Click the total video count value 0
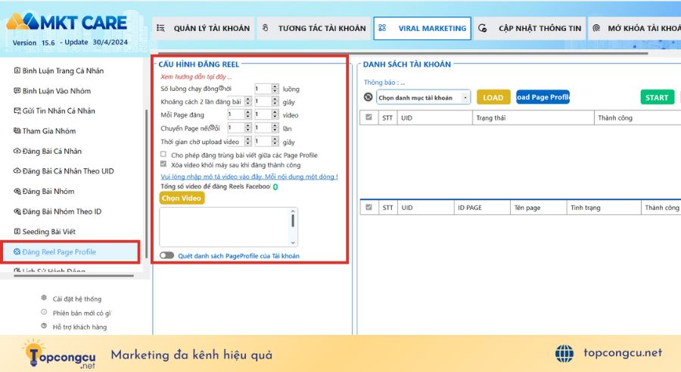This screenshot has height=372, width=681. click(x=275, y=186)
